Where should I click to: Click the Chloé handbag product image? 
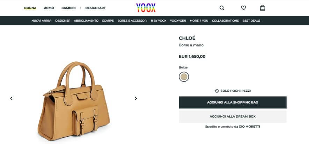pos(74,101)
